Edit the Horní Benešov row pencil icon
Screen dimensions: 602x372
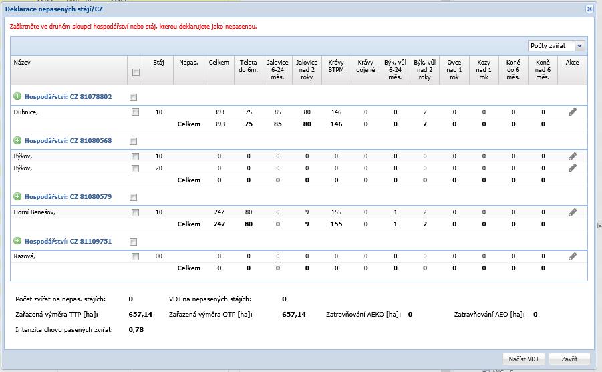[573, 212]
